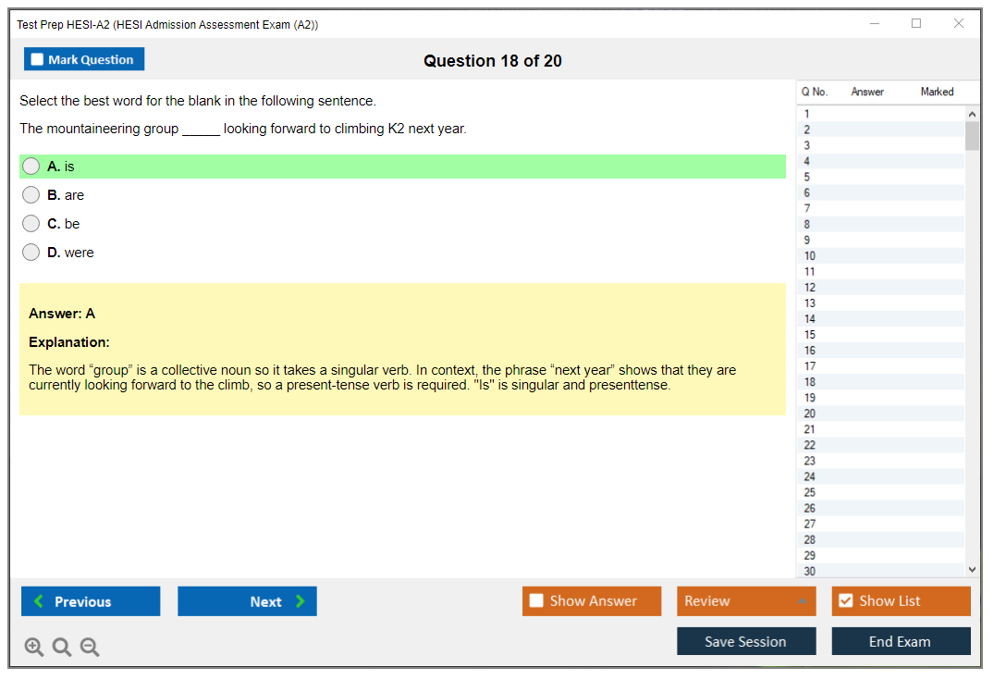The height and width of the screenshot is (680, 994).
Task: Open the Review dropdown menu
Action: point(745,601)
